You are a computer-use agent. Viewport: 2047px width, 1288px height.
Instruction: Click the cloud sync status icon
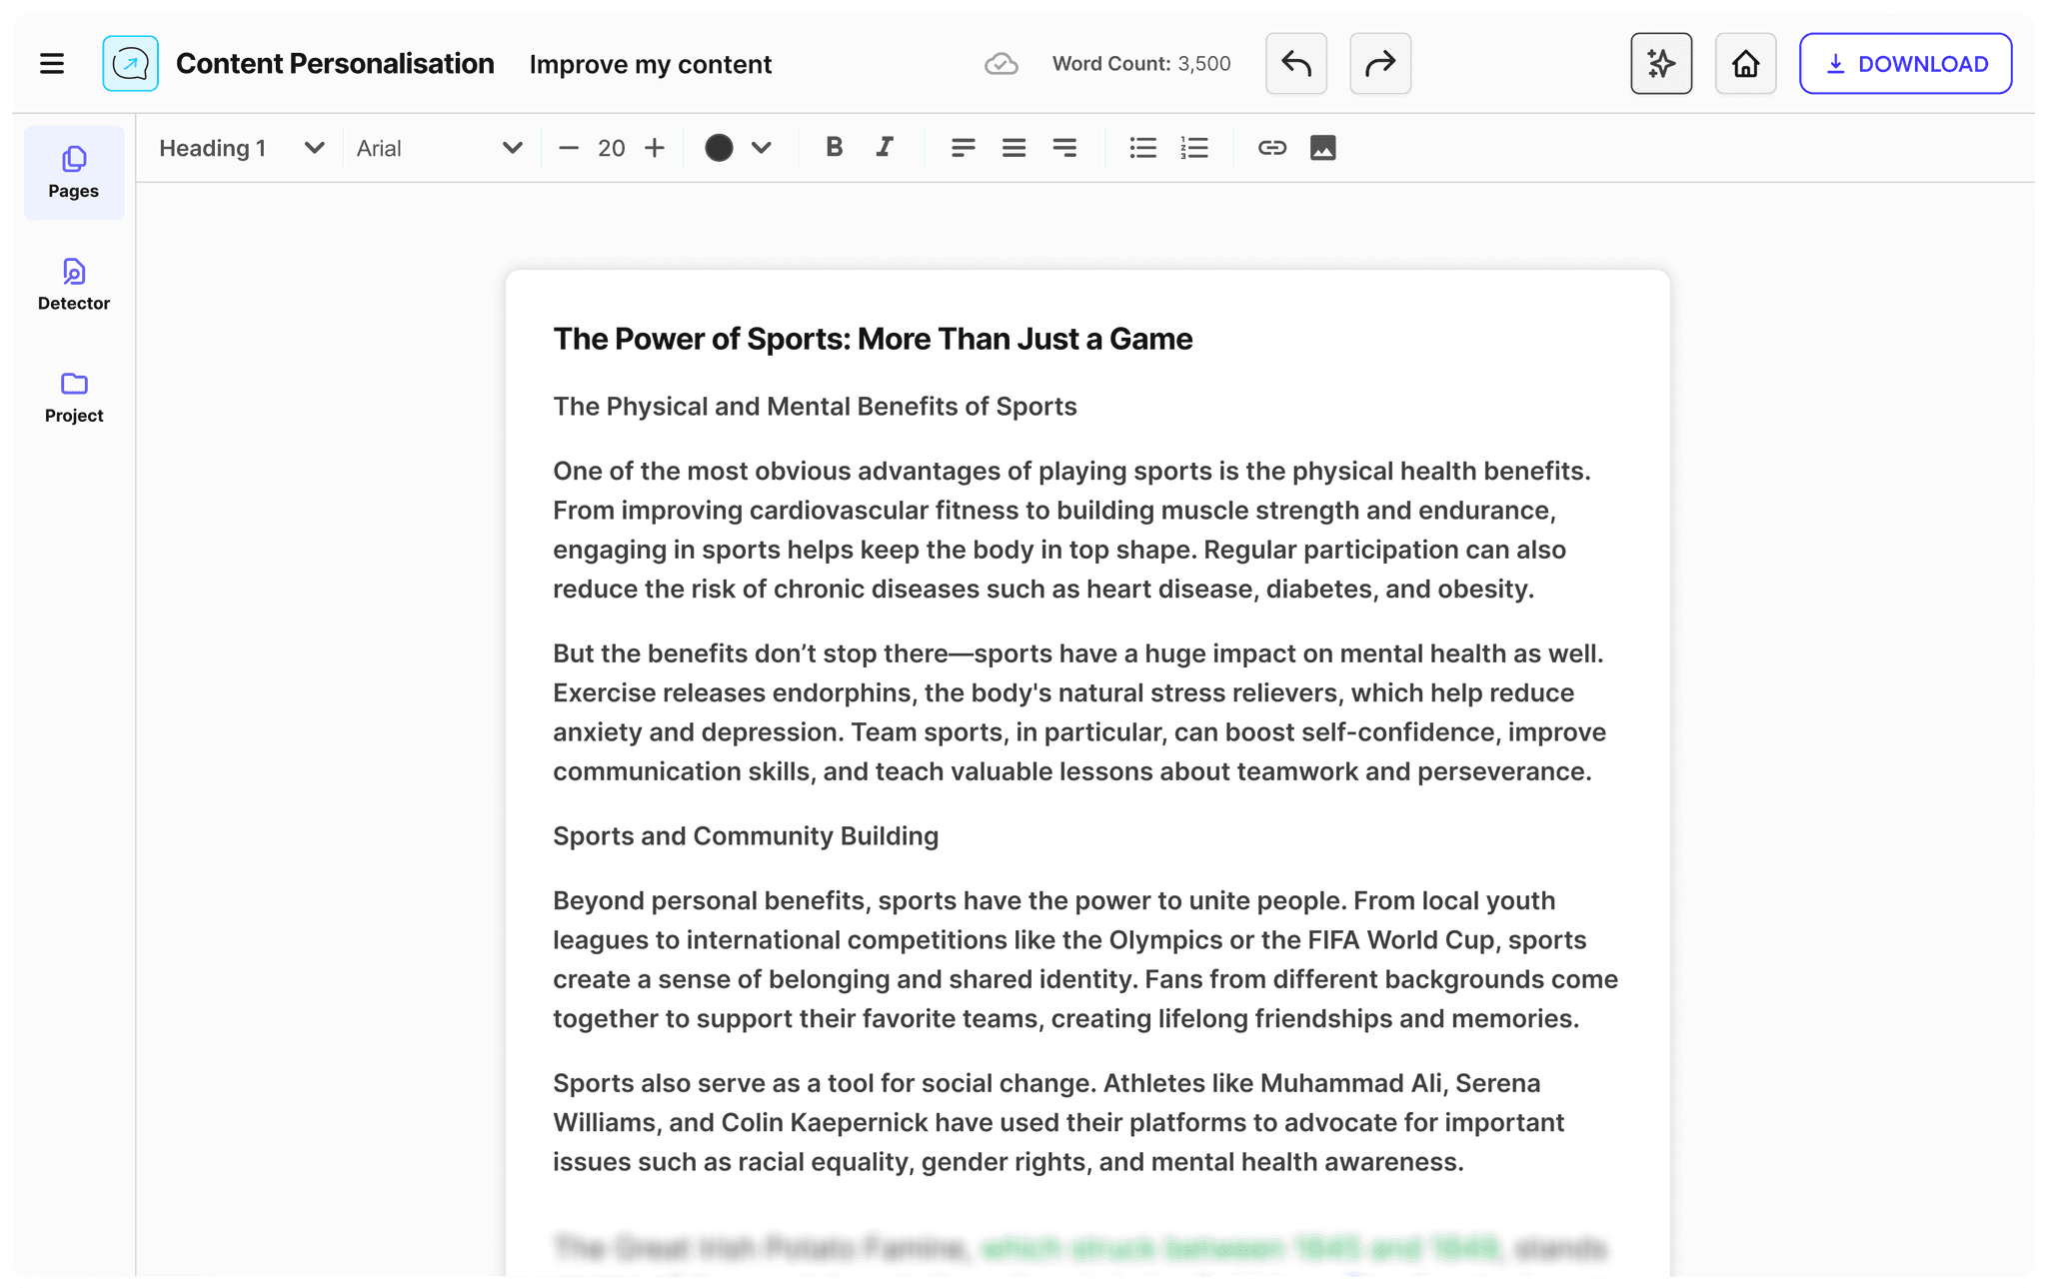[x=1001, y=64]
